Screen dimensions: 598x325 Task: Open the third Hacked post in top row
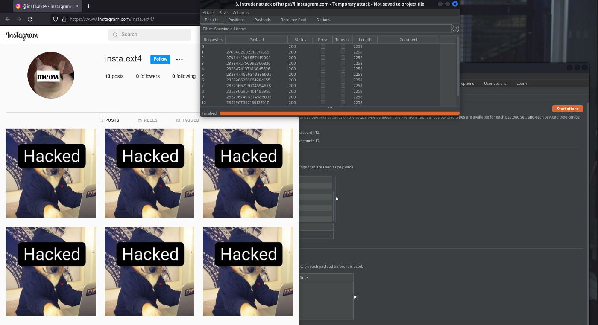tap(248, 174)
